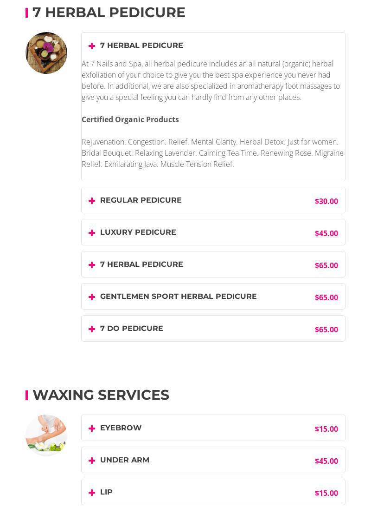Collapse the expanded 7 Herbal Pedicure plus icon
The image size is (371, 508).
(x=92, y=46)
